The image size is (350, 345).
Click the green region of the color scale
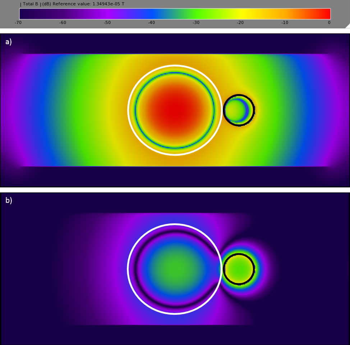pos(196,14)
